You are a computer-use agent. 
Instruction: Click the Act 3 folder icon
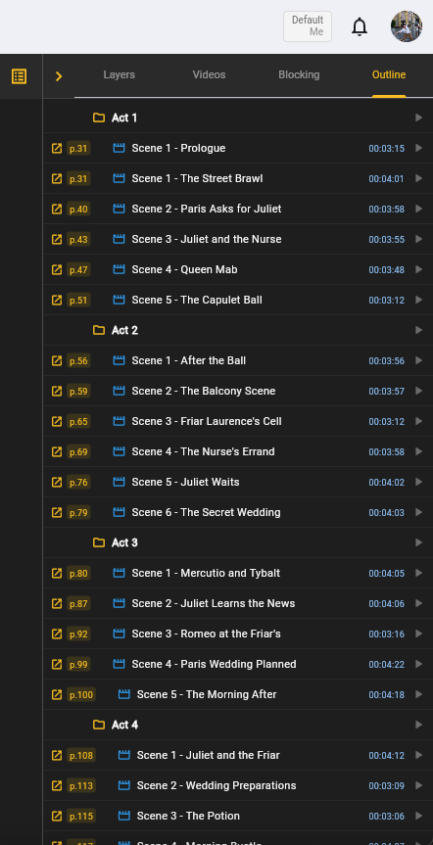[x=99, y=542]
